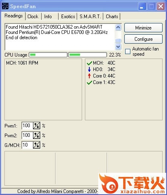Click the green check icon next to MCH temperature
This screenshot has height=195, width=167.
pos(89,63)
